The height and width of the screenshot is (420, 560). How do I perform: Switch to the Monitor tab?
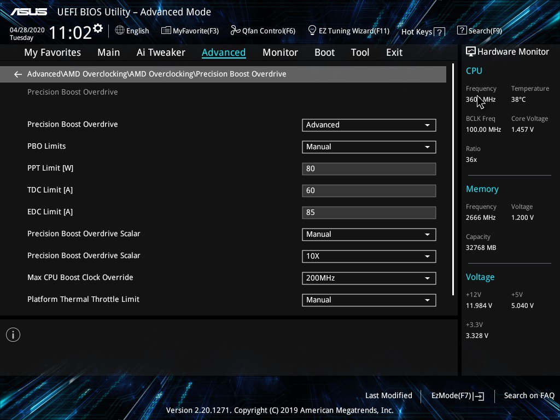click(x=281, y=52)
